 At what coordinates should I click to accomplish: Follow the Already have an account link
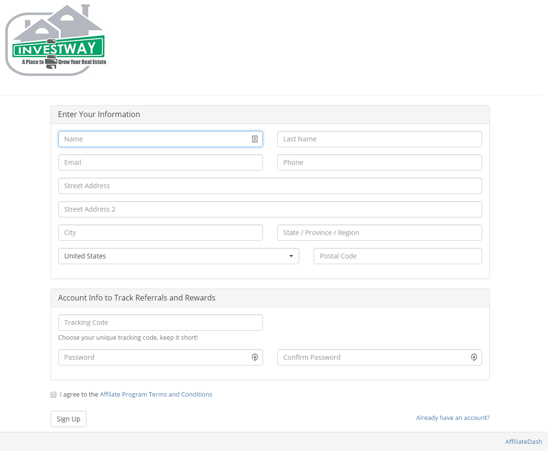pos(453,418)
